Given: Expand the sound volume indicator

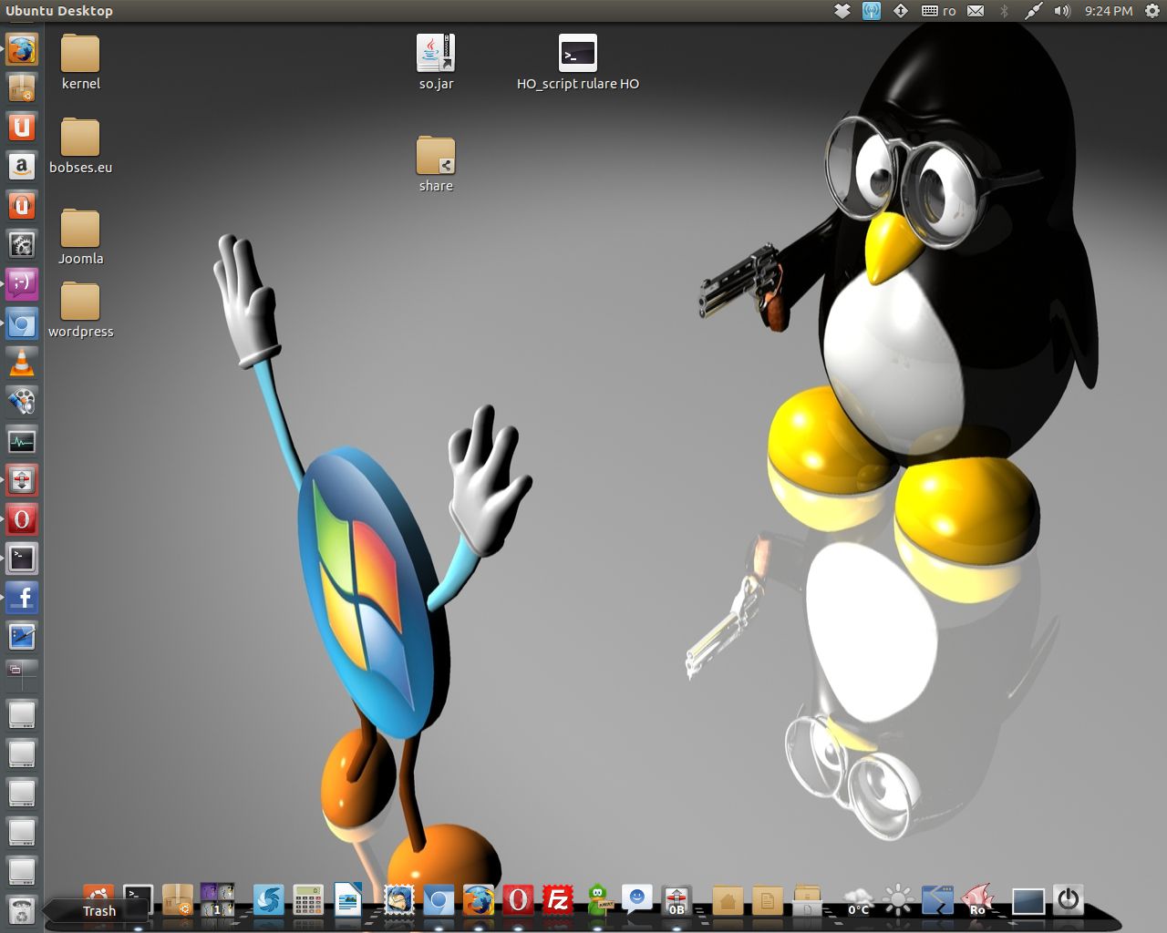Looking at the screenshot, I should (1062, 11).
